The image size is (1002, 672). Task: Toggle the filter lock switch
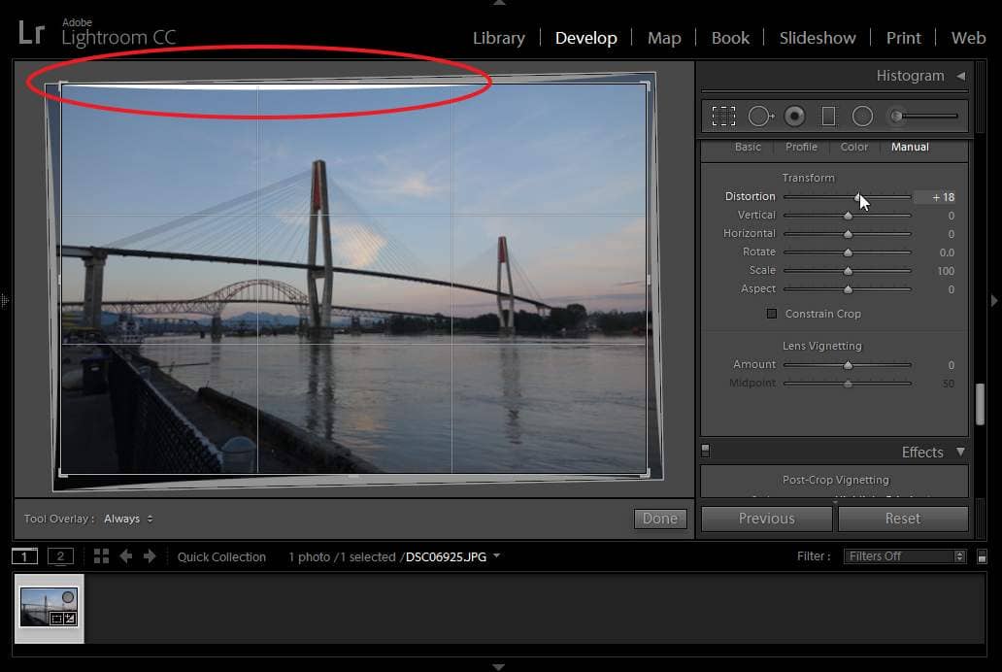point(982,556)
